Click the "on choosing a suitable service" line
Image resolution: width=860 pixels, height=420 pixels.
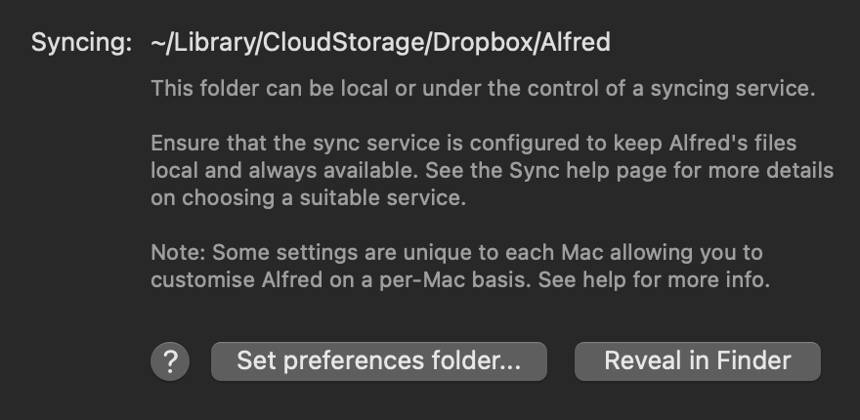tap(305, 198)
